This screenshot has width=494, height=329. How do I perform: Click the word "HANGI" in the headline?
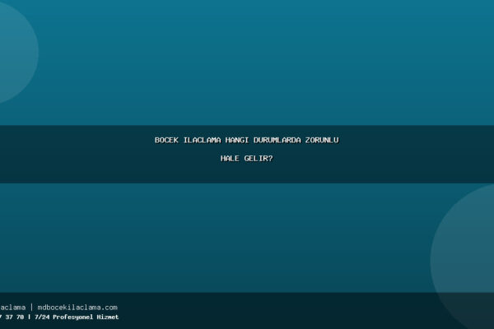239,140
